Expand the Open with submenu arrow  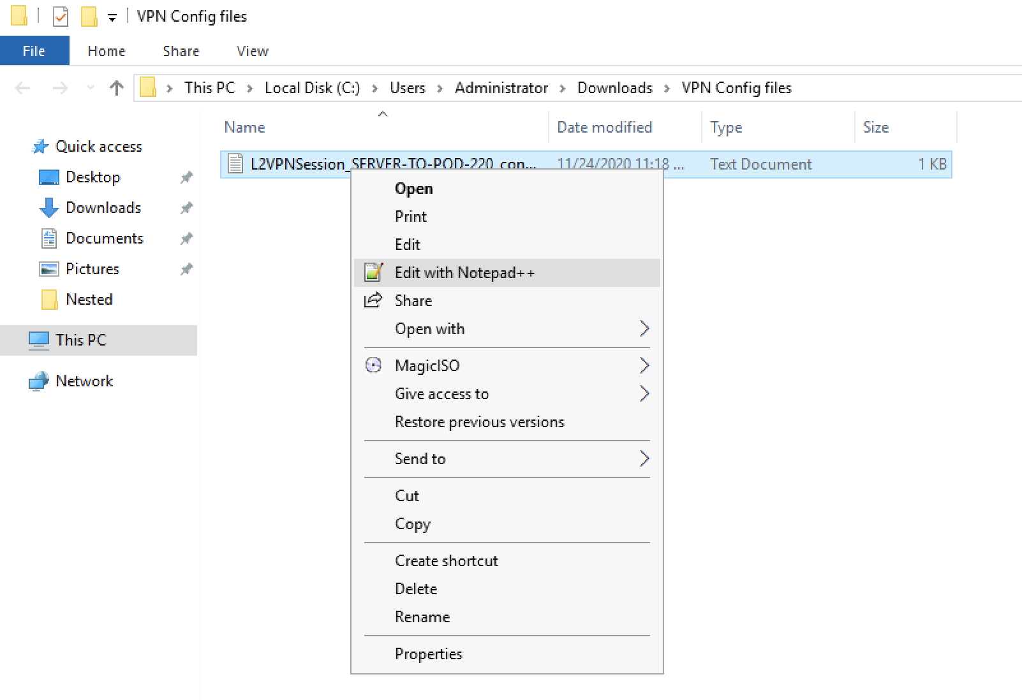pyautogui.click(x=644, y=329)
